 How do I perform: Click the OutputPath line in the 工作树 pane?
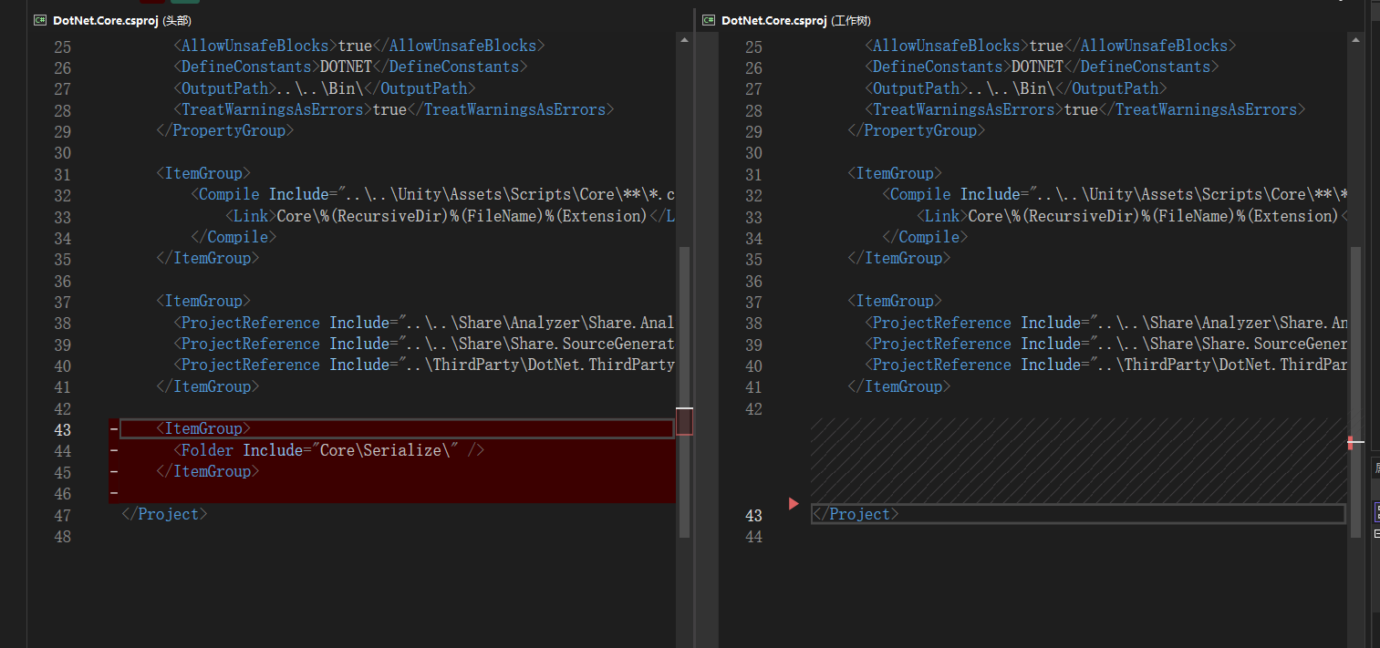1016,88
